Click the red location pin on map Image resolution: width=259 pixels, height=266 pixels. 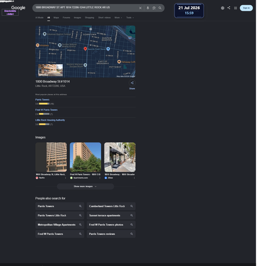pos(85,49)
